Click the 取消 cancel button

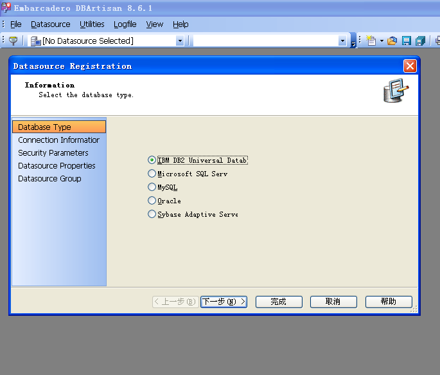coord(333,302)
